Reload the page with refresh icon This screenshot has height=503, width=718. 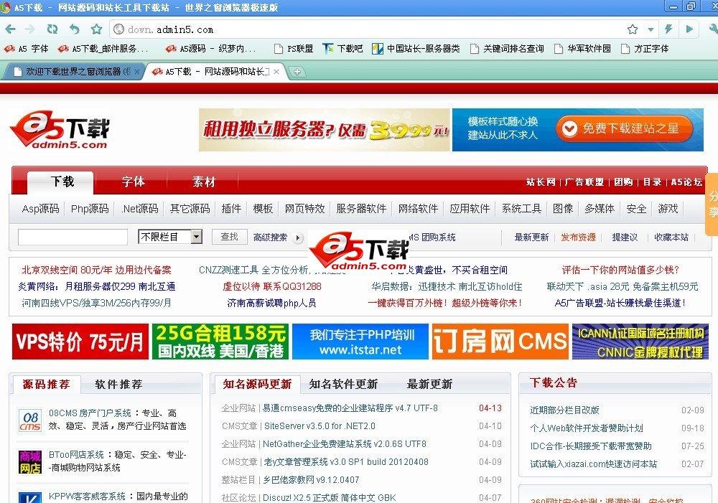[x=52, y=29]
